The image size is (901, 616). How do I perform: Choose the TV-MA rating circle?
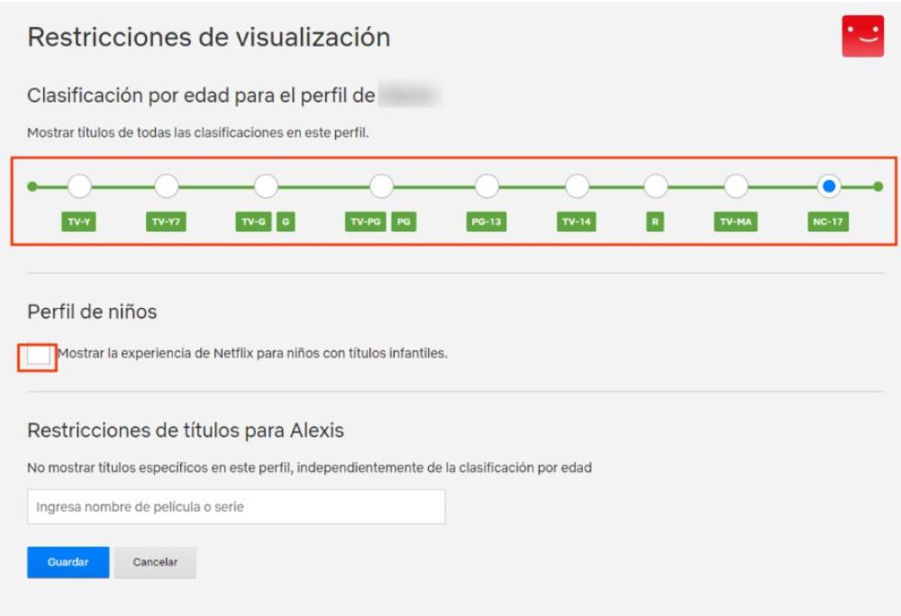point(736,186)
